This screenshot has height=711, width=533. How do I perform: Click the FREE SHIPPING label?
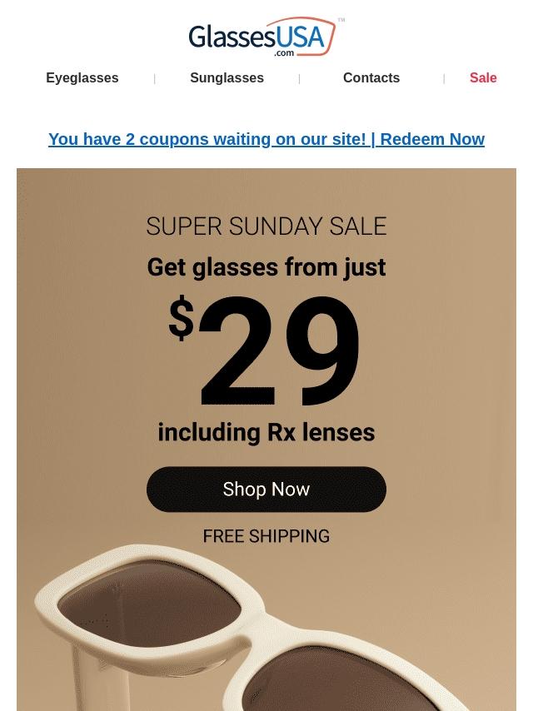click(x=266, y=536)
